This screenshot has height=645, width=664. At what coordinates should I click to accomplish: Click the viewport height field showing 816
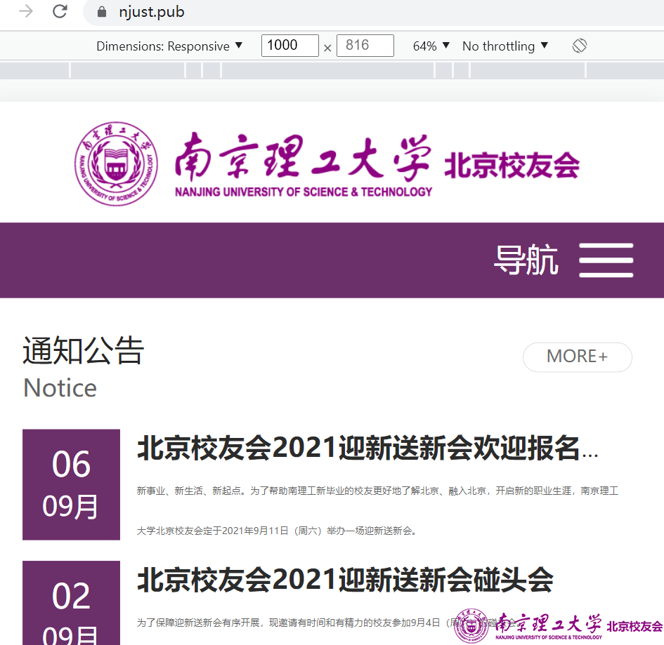pyautogui.click(x=365, y=45)
